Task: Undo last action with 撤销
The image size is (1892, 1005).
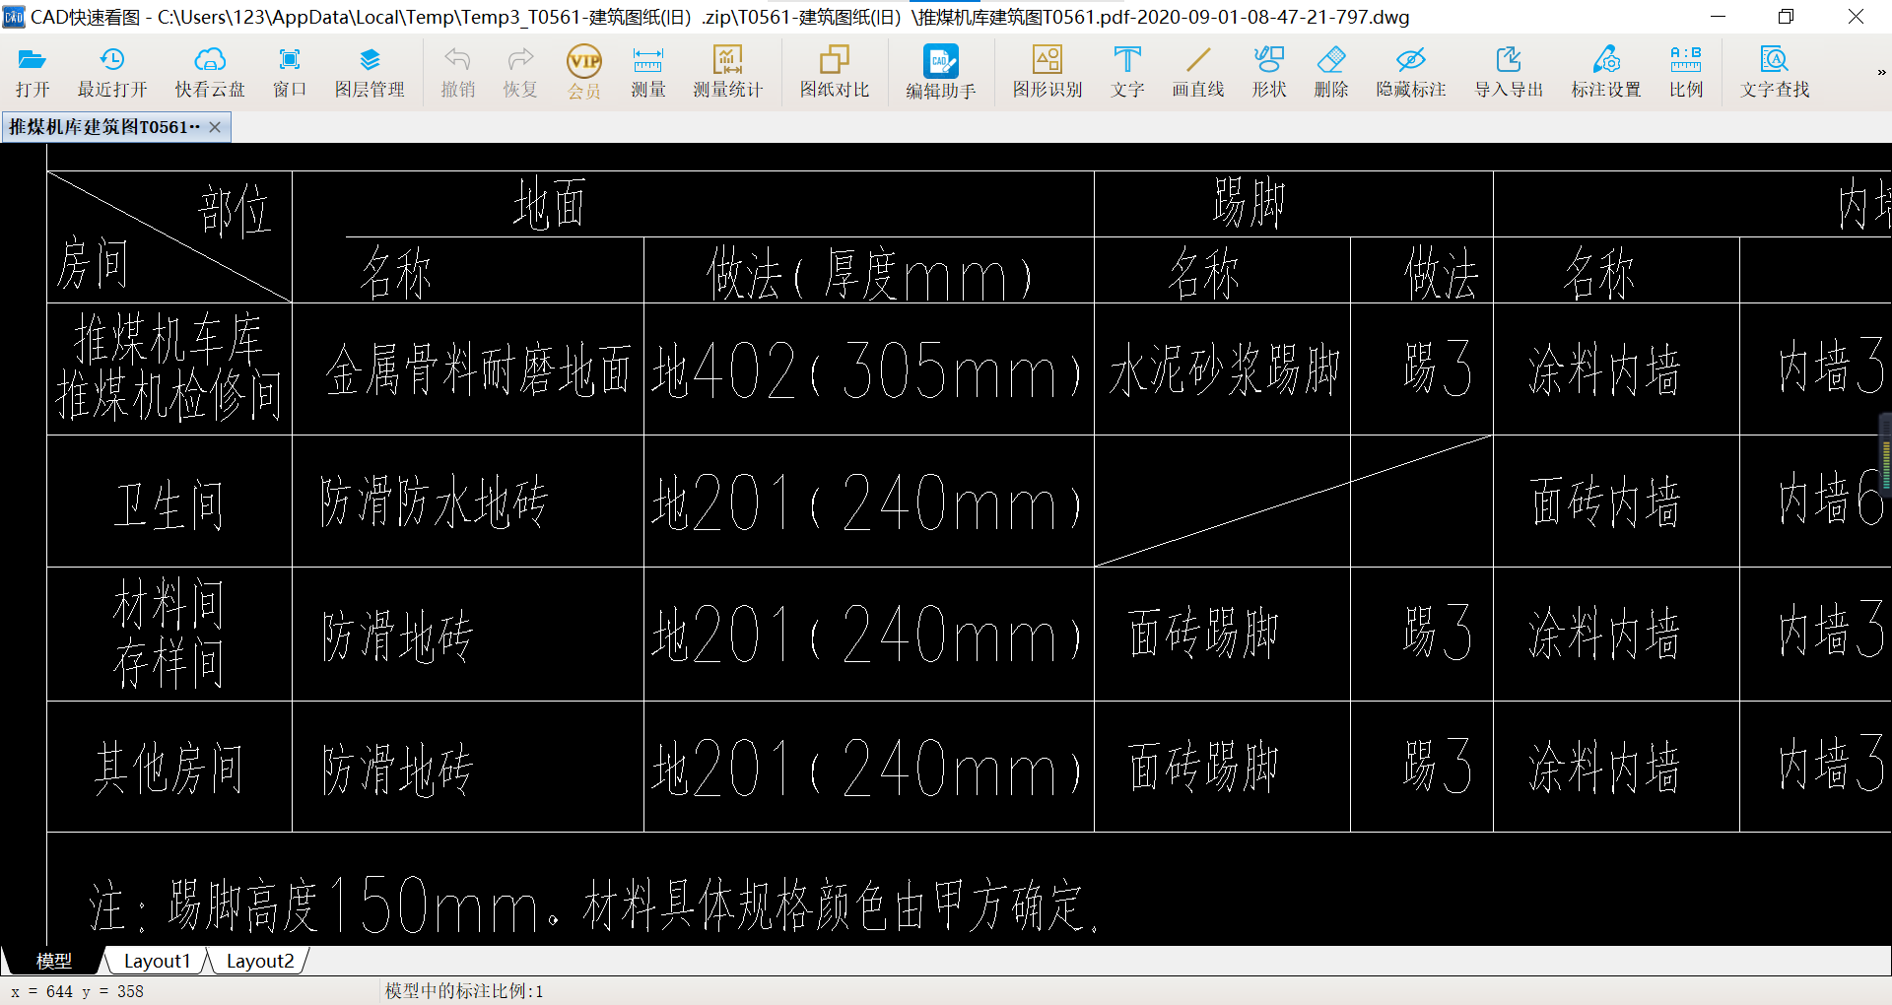Action: (457, 73)
